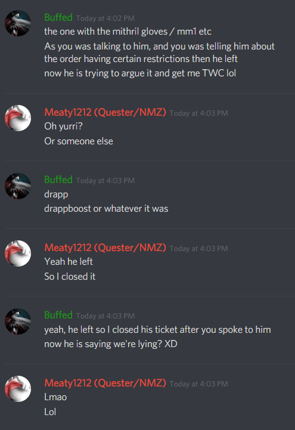The width and height of the screenshot is (295, 430).
Task: Open Buffed's avatar beside the 4:02 PM message
Action: click(18, 23)
